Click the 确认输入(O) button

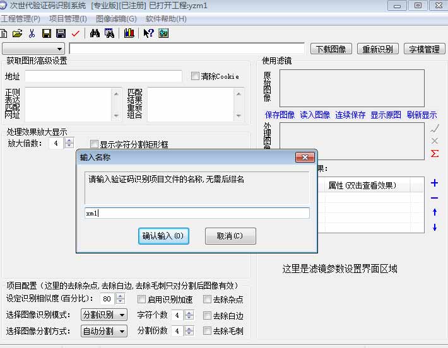(x=163, y=236)
